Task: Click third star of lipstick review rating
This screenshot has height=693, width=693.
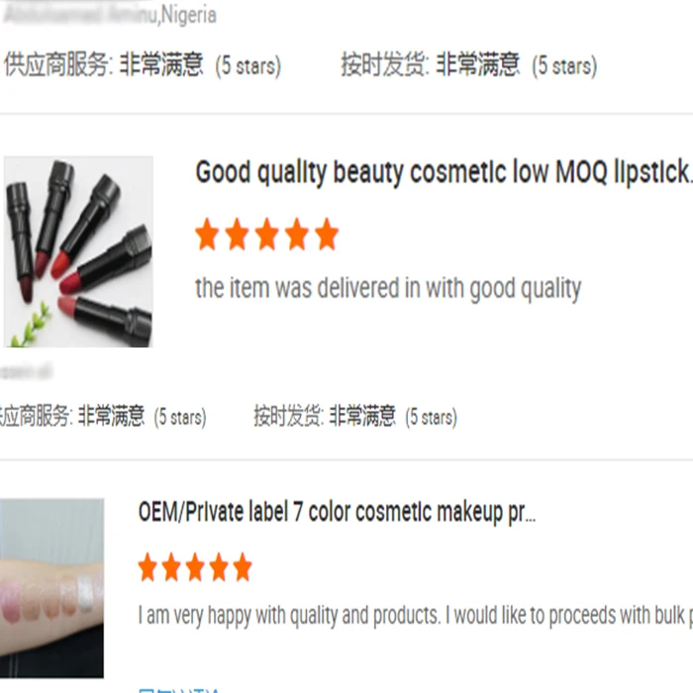Action: tap(267, 235)
